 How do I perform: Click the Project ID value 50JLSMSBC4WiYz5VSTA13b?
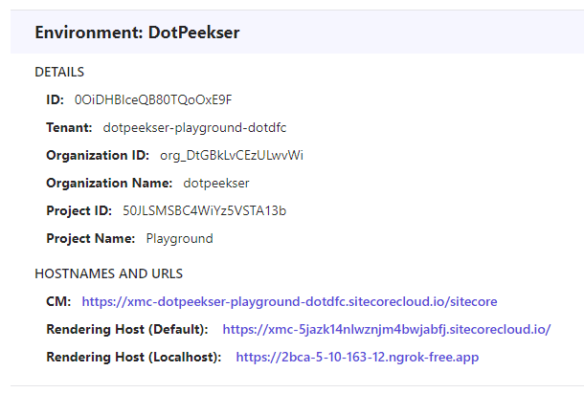(205, 210)
